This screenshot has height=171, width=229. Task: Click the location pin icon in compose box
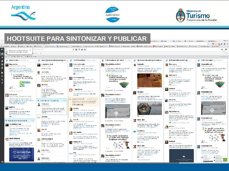tap(79, 50)
